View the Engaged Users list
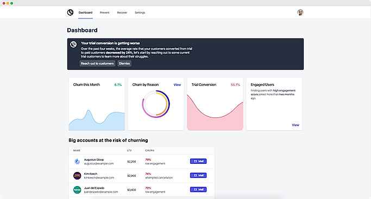The height and width of the screenshot is (199, 371). click(x=295, y=125)
